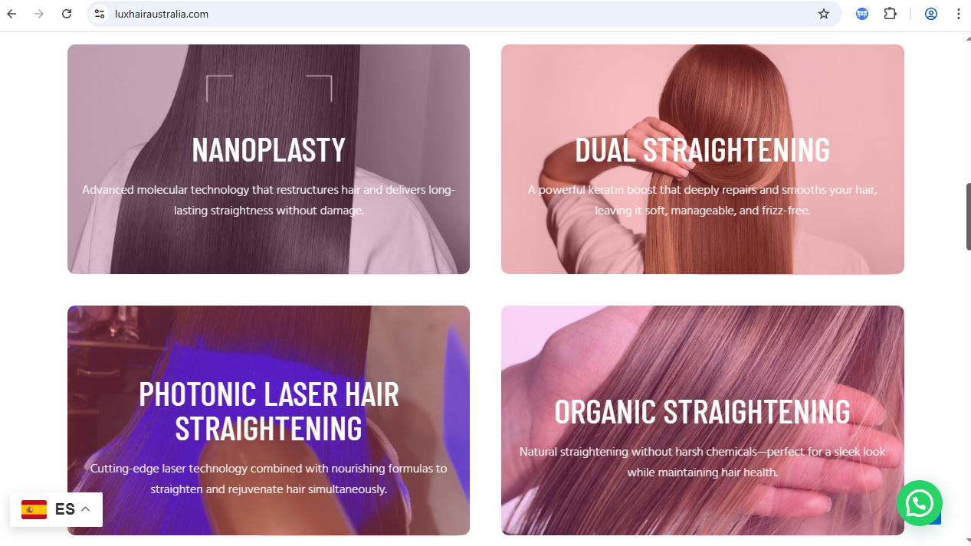Click the Nanoplasty description text
Viewport: 971px width, 546px height.
pyautogui.click(x=268, y=200)
